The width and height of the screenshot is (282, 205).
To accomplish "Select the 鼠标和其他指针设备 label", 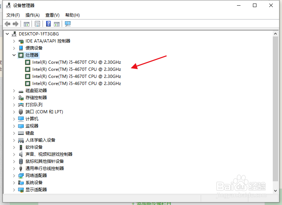I will tap(45, 161).
